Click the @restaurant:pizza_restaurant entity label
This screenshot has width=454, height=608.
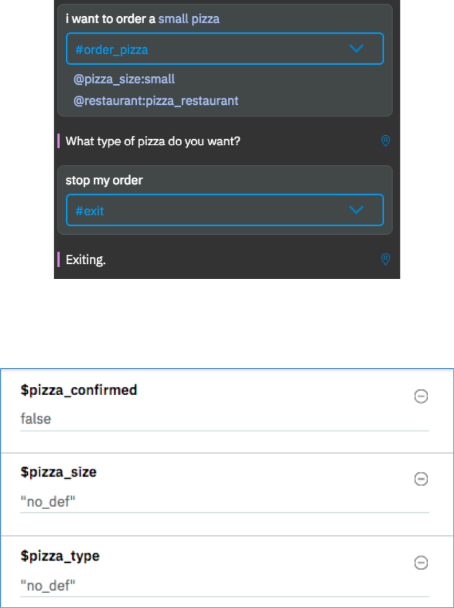point(156,101)
